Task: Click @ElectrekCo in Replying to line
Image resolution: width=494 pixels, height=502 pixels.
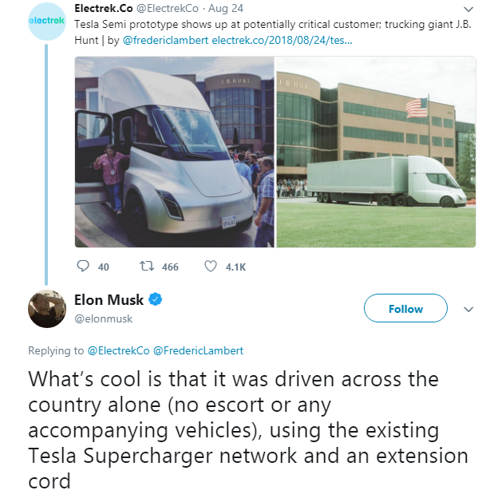Action: coord(118,350)
